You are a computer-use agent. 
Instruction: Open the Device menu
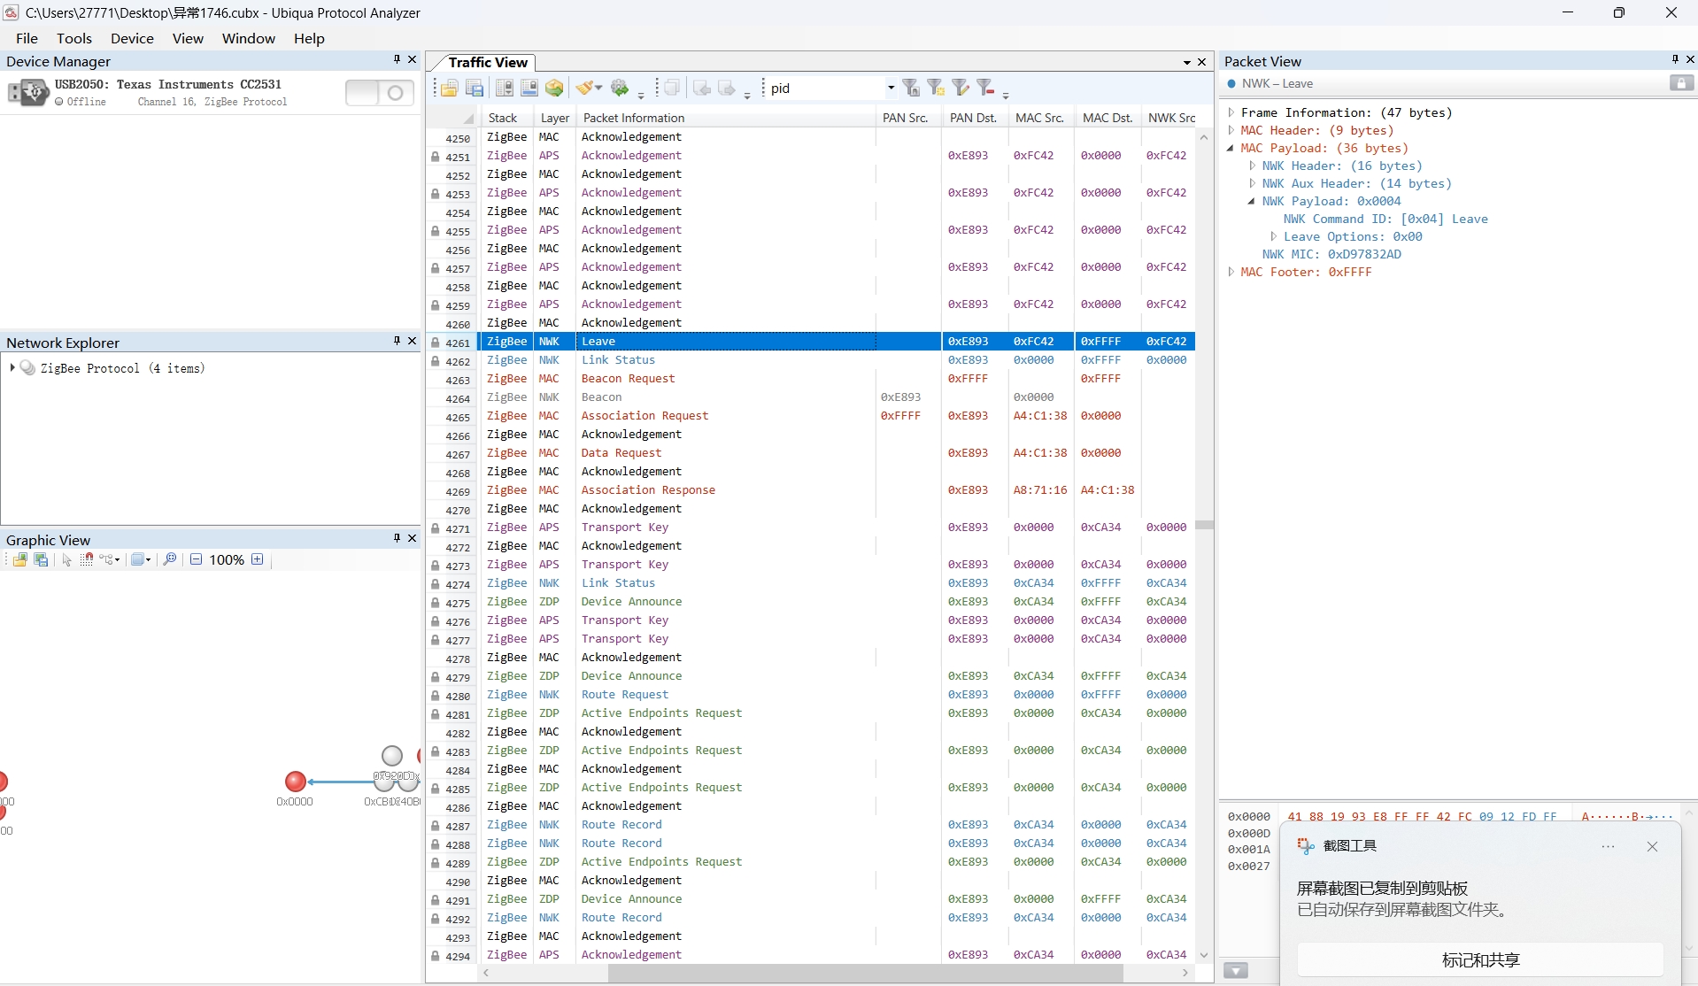(x=132, y=38)
